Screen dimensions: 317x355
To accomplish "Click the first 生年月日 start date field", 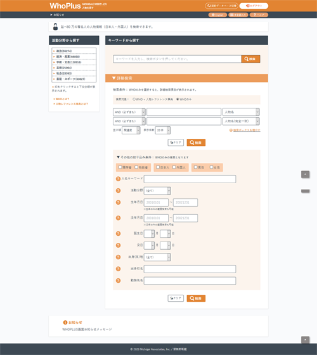I will [156, 202].
